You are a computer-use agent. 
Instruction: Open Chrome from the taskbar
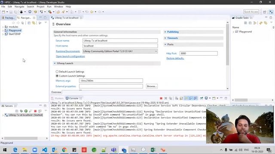tap(64, 150)
